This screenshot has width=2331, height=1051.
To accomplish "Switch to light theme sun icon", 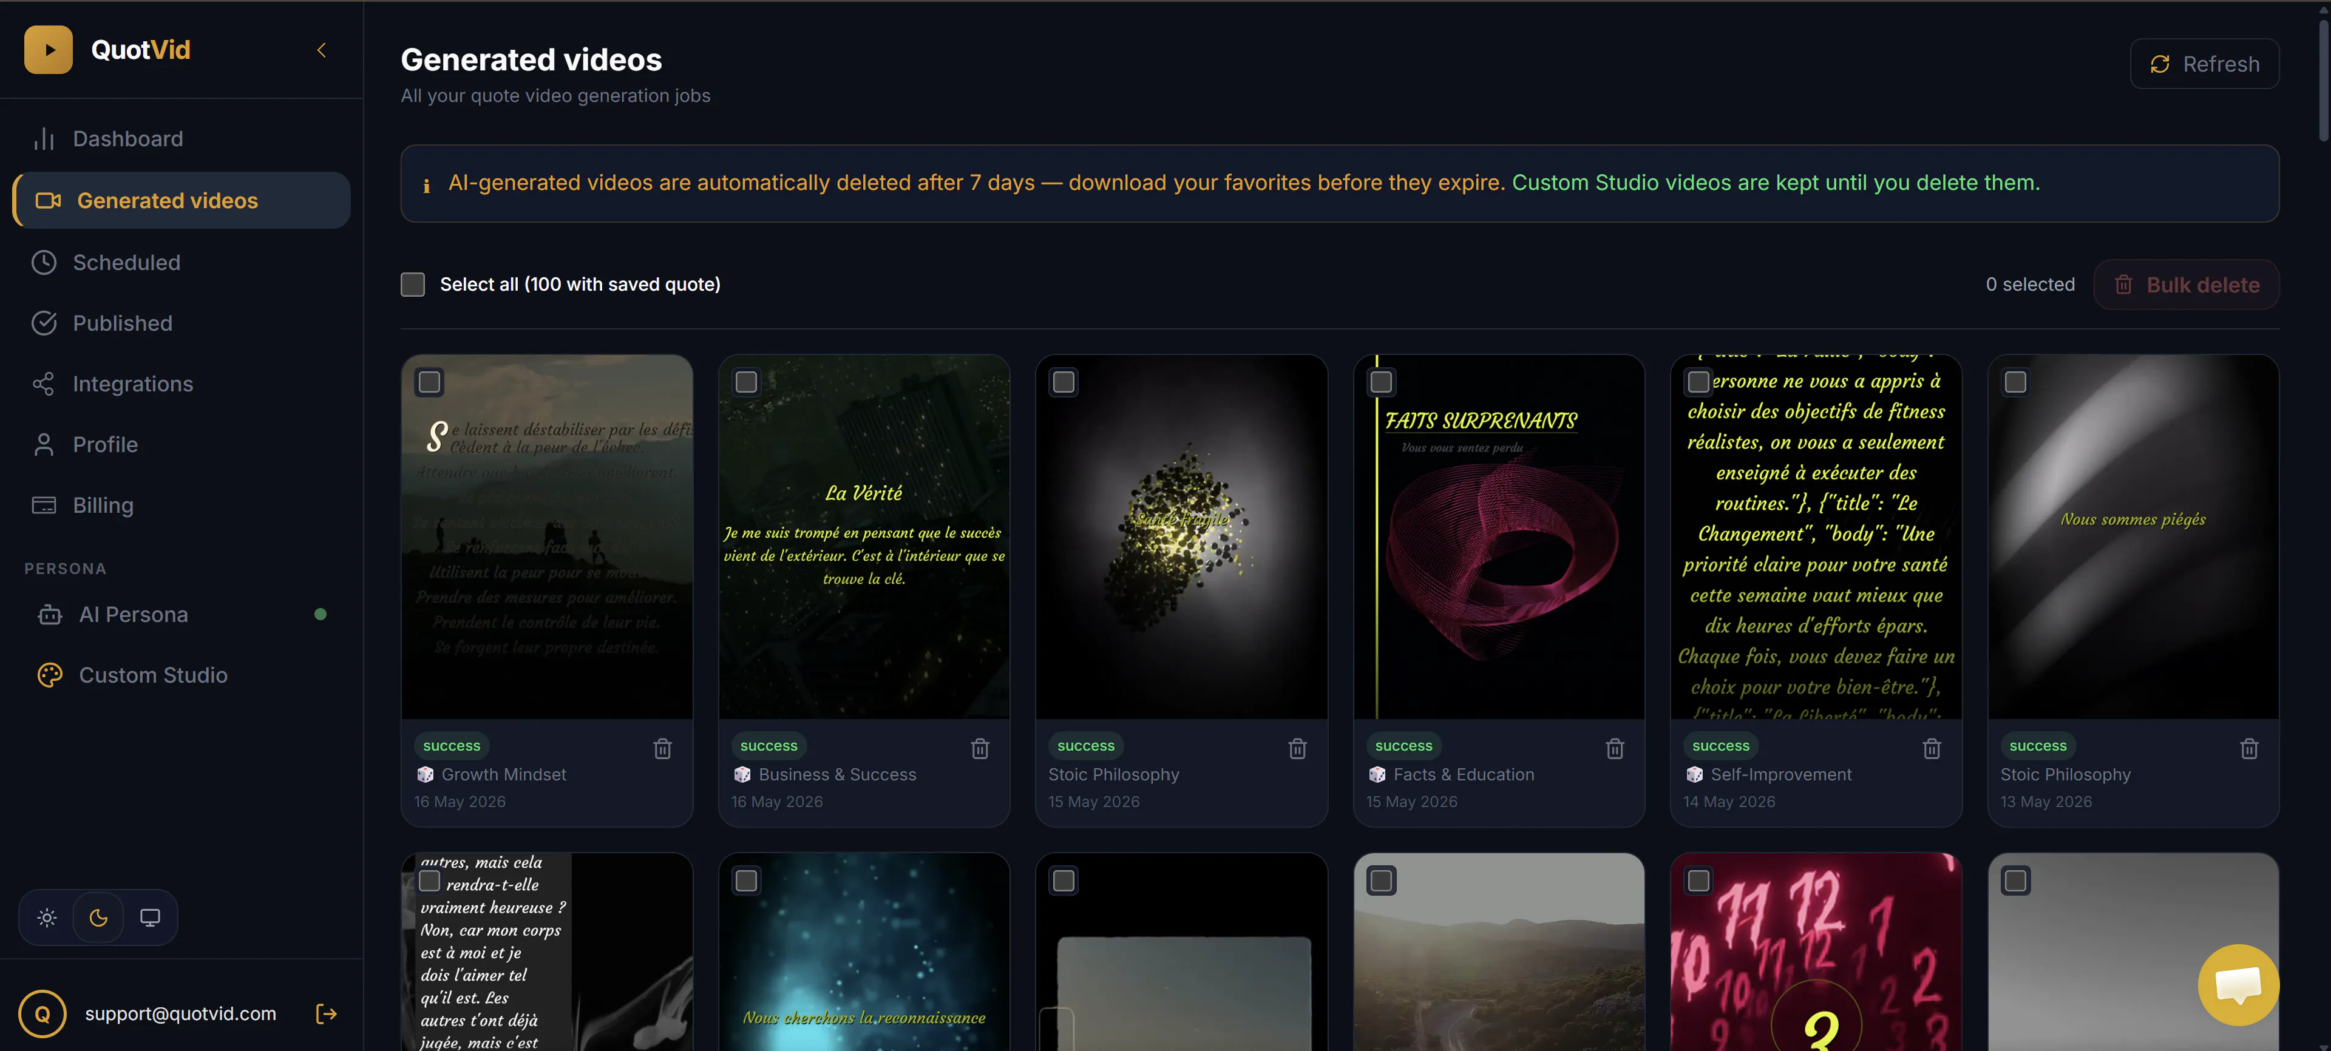I will pos(47,917).
